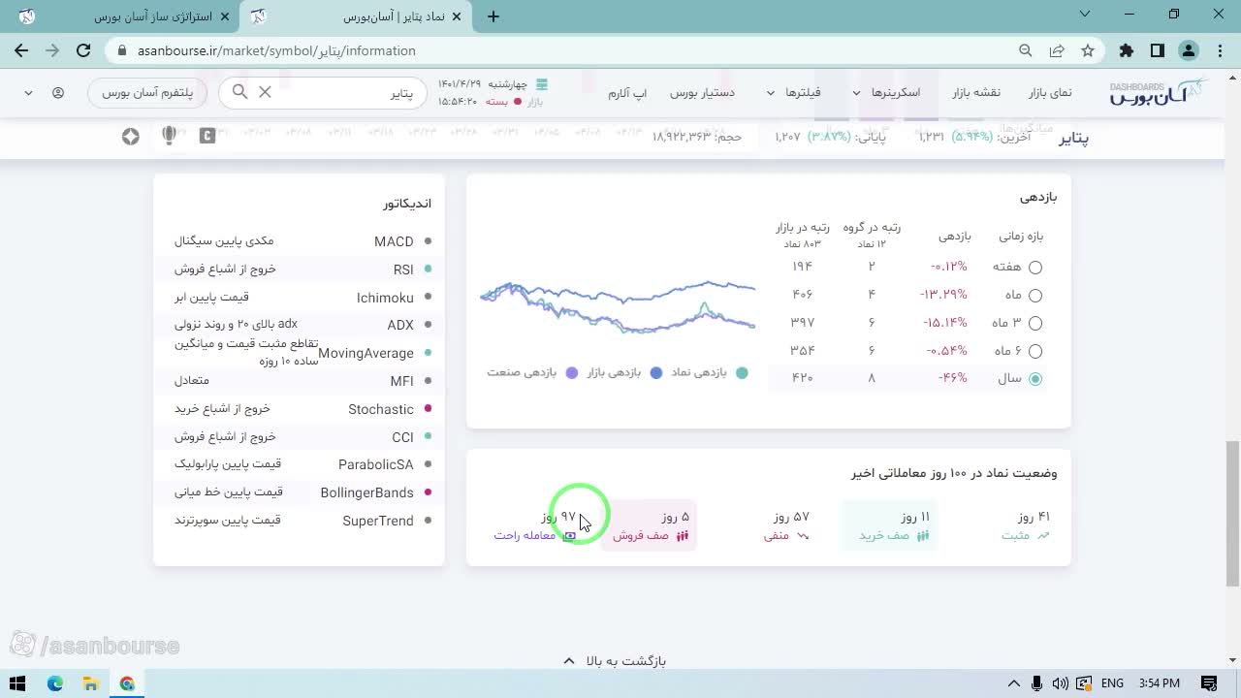This screenshot has width=1241, height=698.
Task: Click taskbar volume icon
Action: point(1060,683)
